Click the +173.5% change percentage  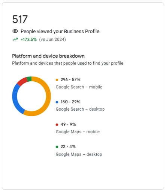29,40
